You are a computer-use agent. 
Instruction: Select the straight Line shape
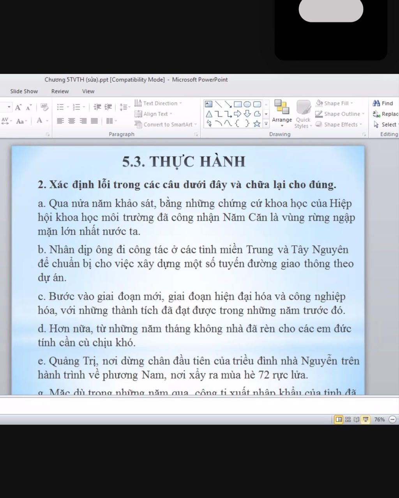pyautogui.click(x=219, y=104)
